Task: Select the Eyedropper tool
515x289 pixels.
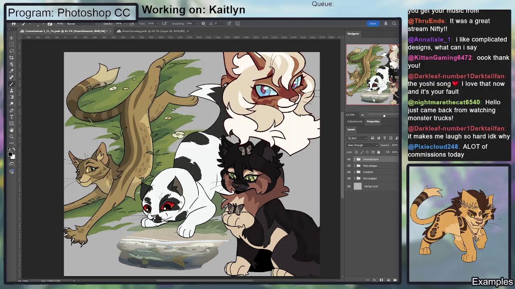Action: pyautogui.click(x=11, y=71)
